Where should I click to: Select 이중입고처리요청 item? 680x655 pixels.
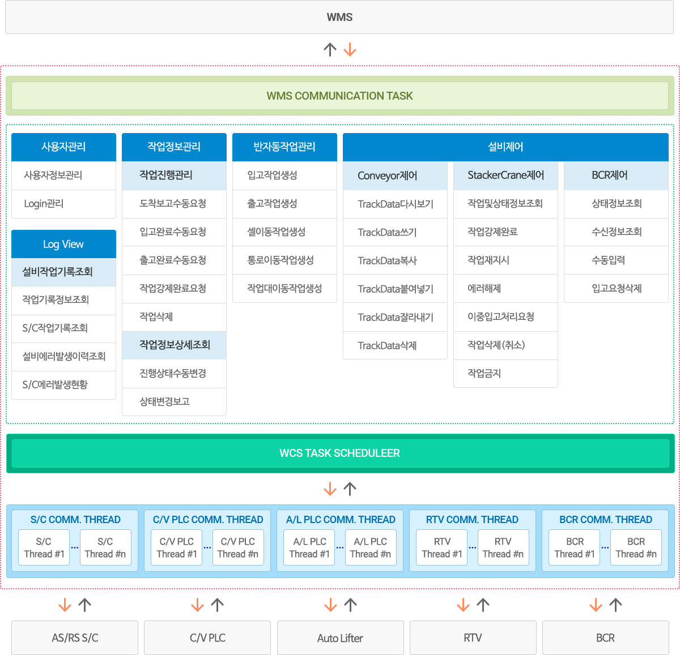coord(505,317)
